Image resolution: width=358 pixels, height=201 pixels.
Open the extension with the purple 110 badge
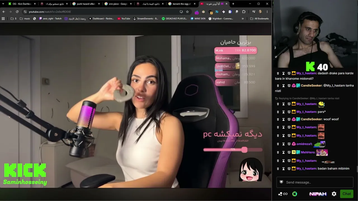pos(197,12)
